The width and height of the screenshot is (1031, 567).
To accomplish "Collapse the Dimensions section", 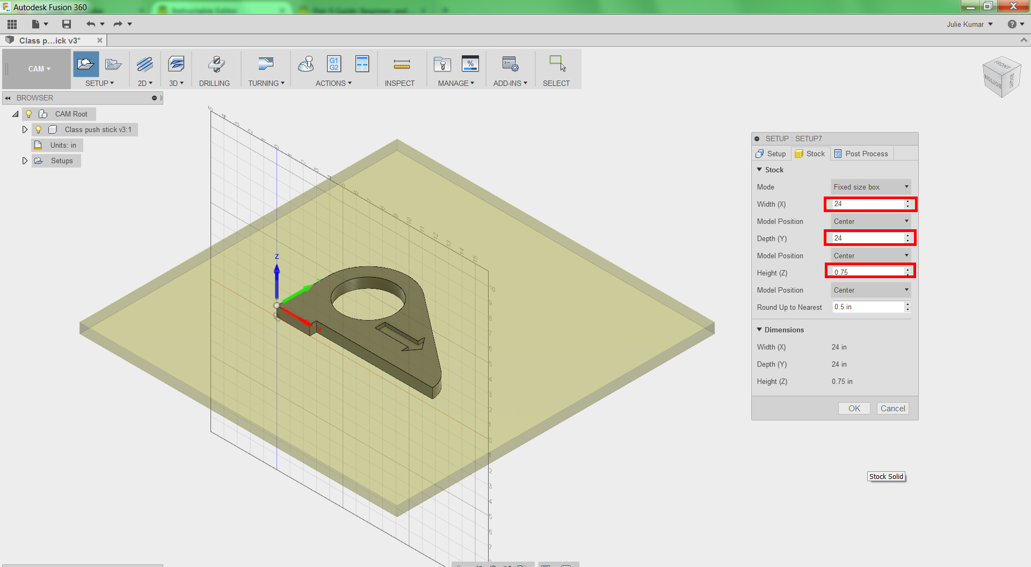I will 759,330.
